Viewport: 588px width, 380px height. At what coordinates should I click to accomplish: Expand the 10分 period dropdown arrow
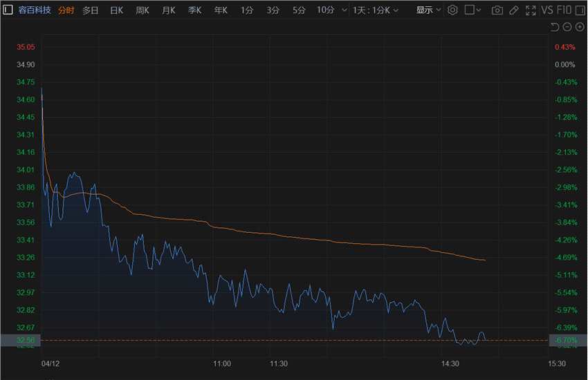(x=344, y=10)
